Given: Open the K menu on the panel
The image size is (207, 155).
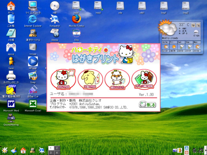Looking at the screenshot, I should (5, 150).
